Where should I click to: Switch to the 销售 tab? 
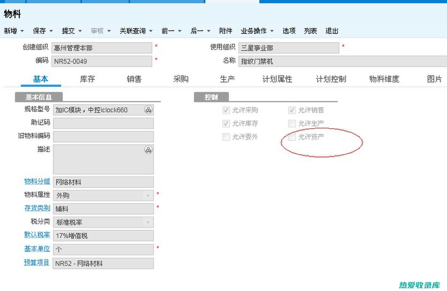pos(134,79)
